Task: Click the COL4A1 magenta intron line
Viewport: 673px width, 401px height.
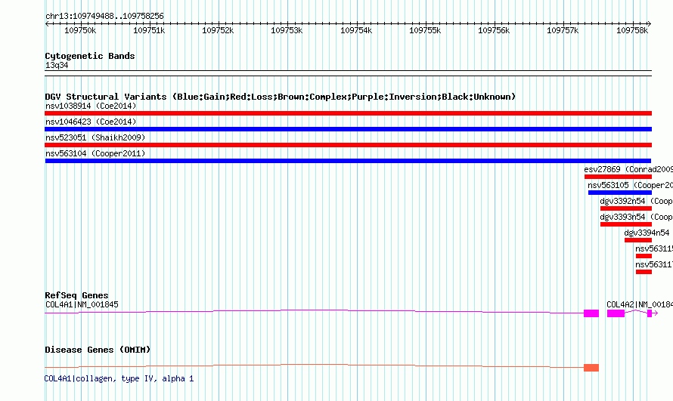Action: 314,310
